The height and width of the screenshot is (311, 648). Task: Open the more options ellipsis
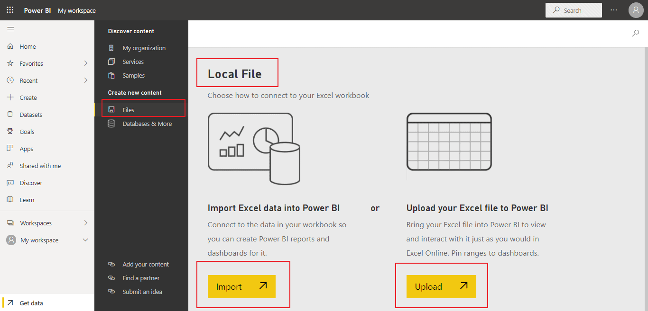tap(614, 10)
